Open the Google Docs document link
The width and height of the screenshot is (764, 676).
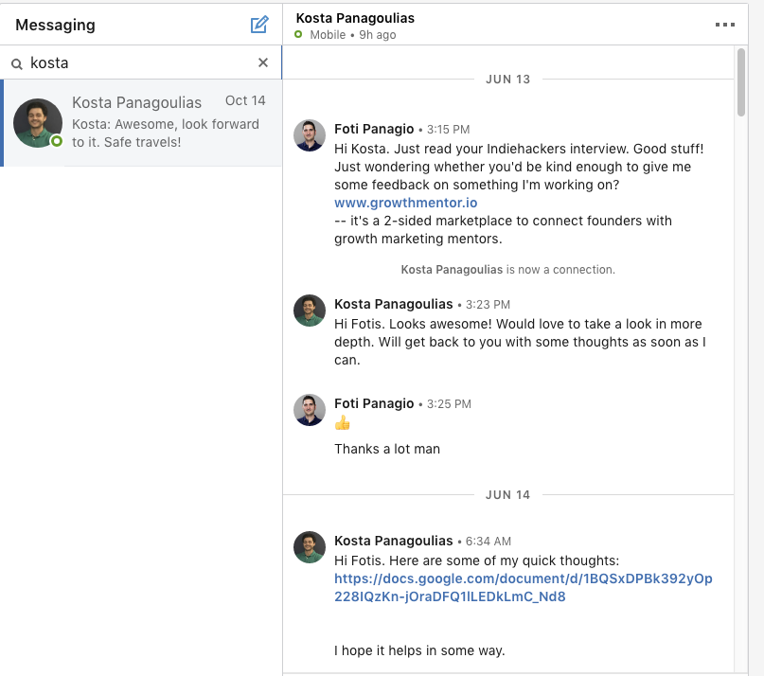(524, 587)
